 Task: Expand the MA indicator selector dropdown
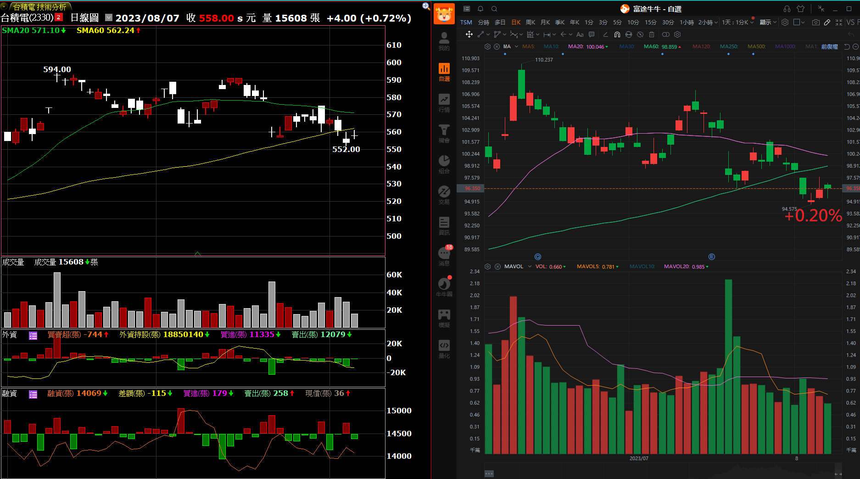tap(516, 46)
